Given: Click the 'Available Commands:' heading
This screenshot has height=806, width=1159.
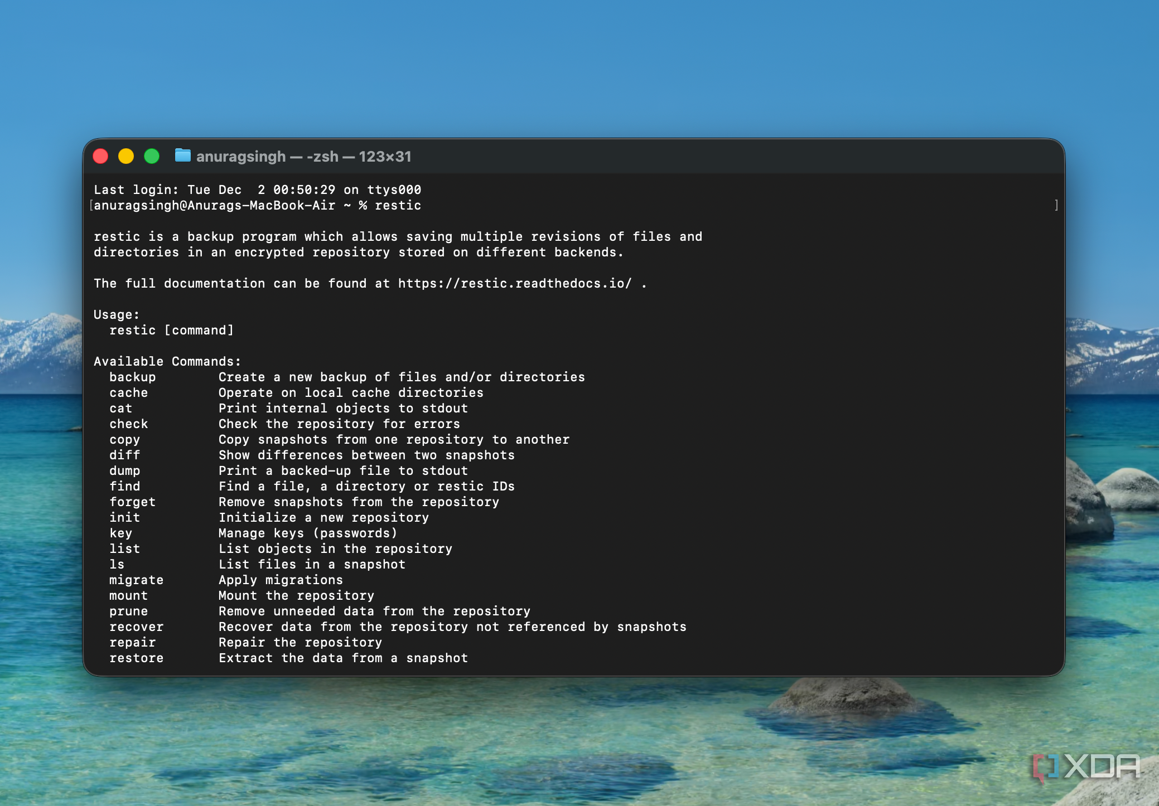Looking at the screenshot, I should (167, 362).
